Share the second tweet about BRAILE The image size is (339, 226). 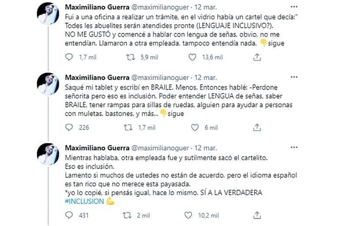tap(257, 128)
